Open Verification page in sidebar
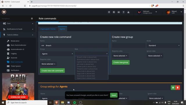186x105 pixels. tap(15, 70)
